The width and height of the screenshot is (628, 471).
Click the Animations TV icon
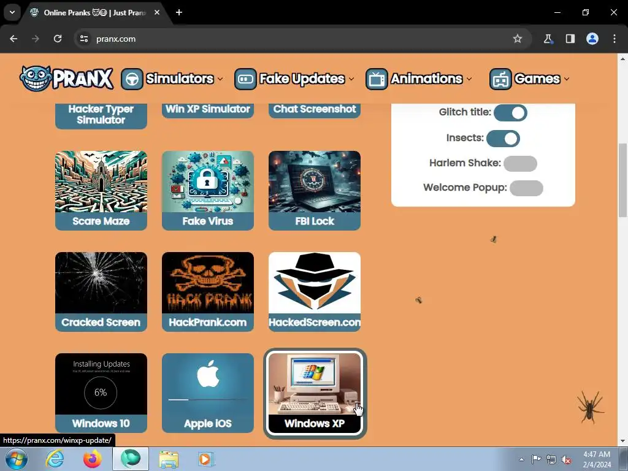click(377, 79)
